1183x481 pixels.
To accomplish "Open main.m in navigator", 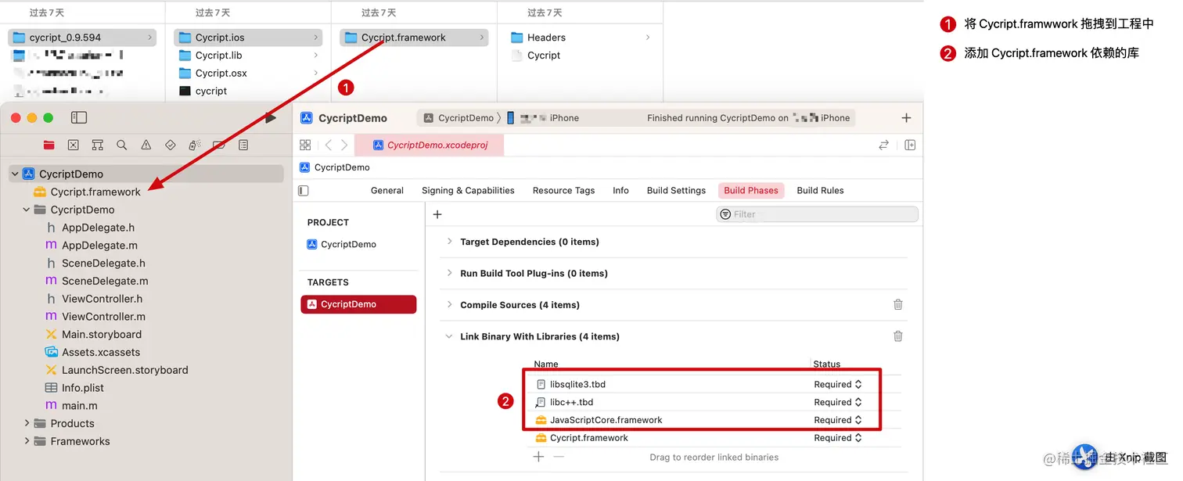I will (79, 406).
